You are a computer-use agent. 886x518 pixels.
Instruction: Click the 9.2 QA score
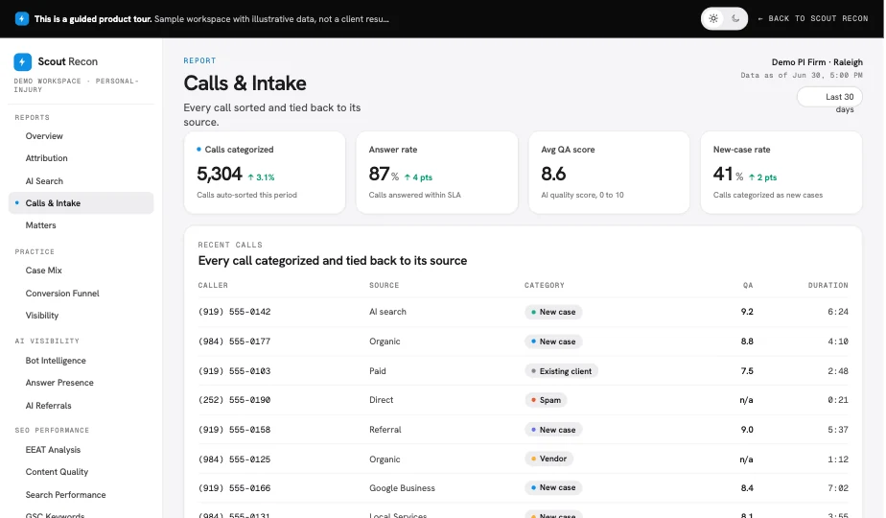(x=747, y=312)
